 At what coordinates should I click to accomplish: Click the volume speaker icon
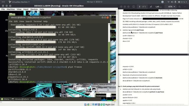click(172, 2)
